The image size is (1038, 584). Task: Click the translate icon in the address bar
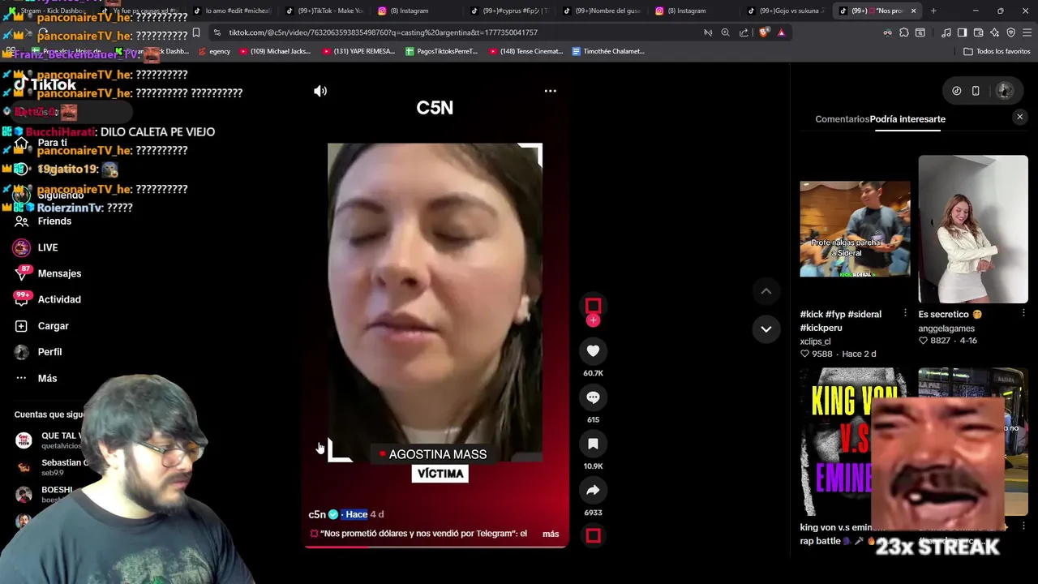(x=708, y=32)
